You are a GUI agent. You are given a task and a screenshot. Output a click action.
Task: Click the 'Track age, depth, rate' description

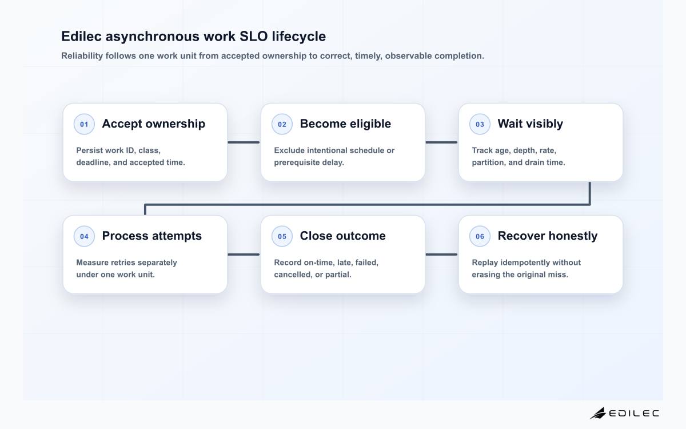click(518, 156)
